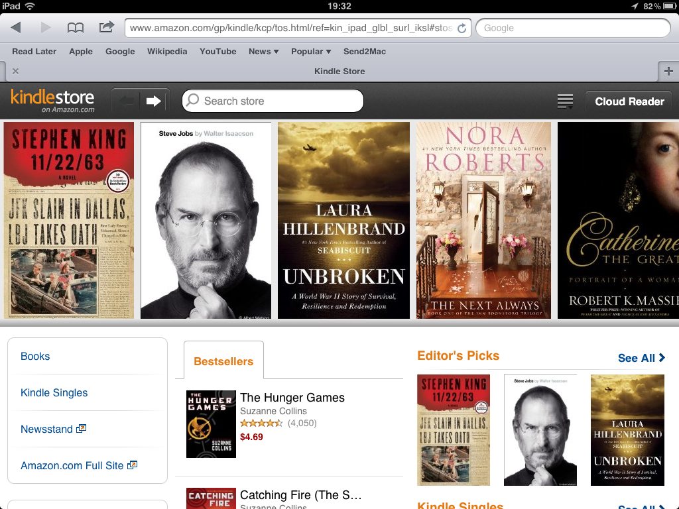Tap the Search store input field
The height and width of the screenshot is (509, 679).
272,101
